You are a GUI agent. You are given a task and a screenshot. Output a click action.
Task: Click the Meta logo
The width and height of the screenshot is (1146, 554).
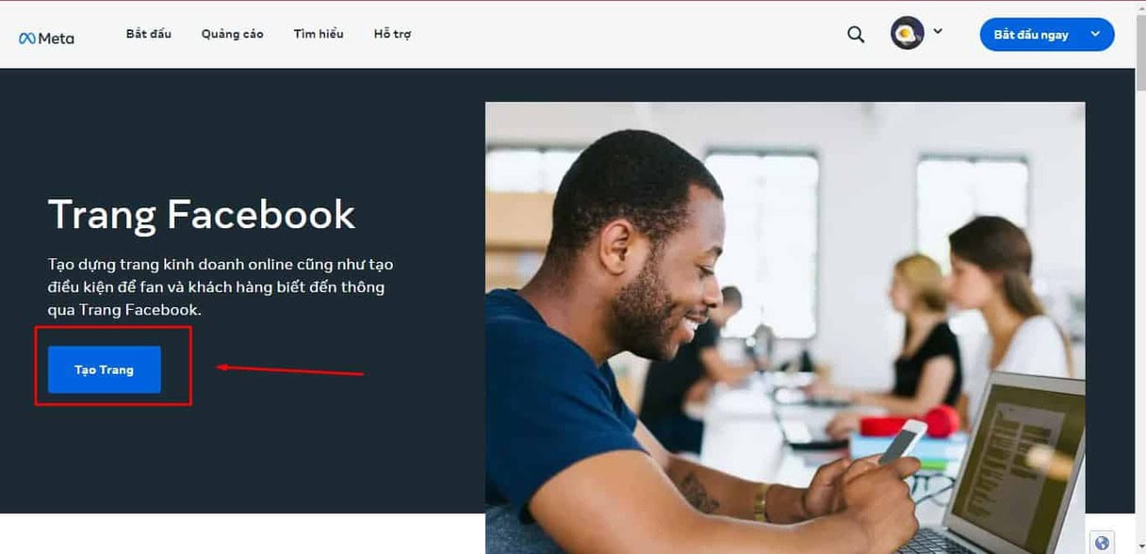pyautogui.click(x=46, y=38)
